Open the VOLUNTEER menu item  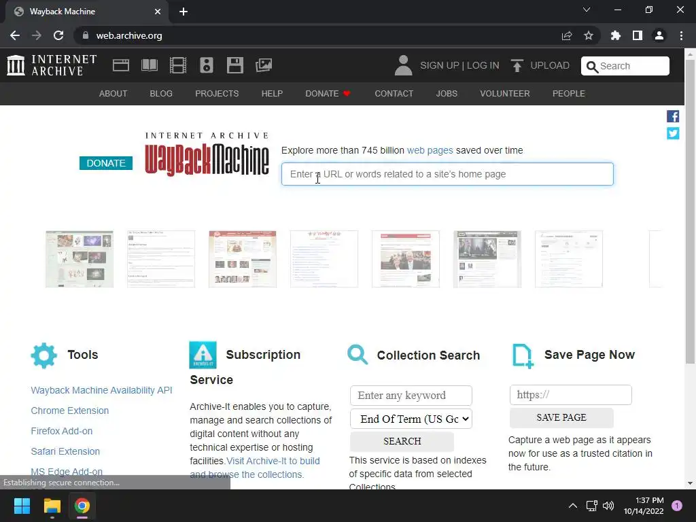[x=505, y=94]
